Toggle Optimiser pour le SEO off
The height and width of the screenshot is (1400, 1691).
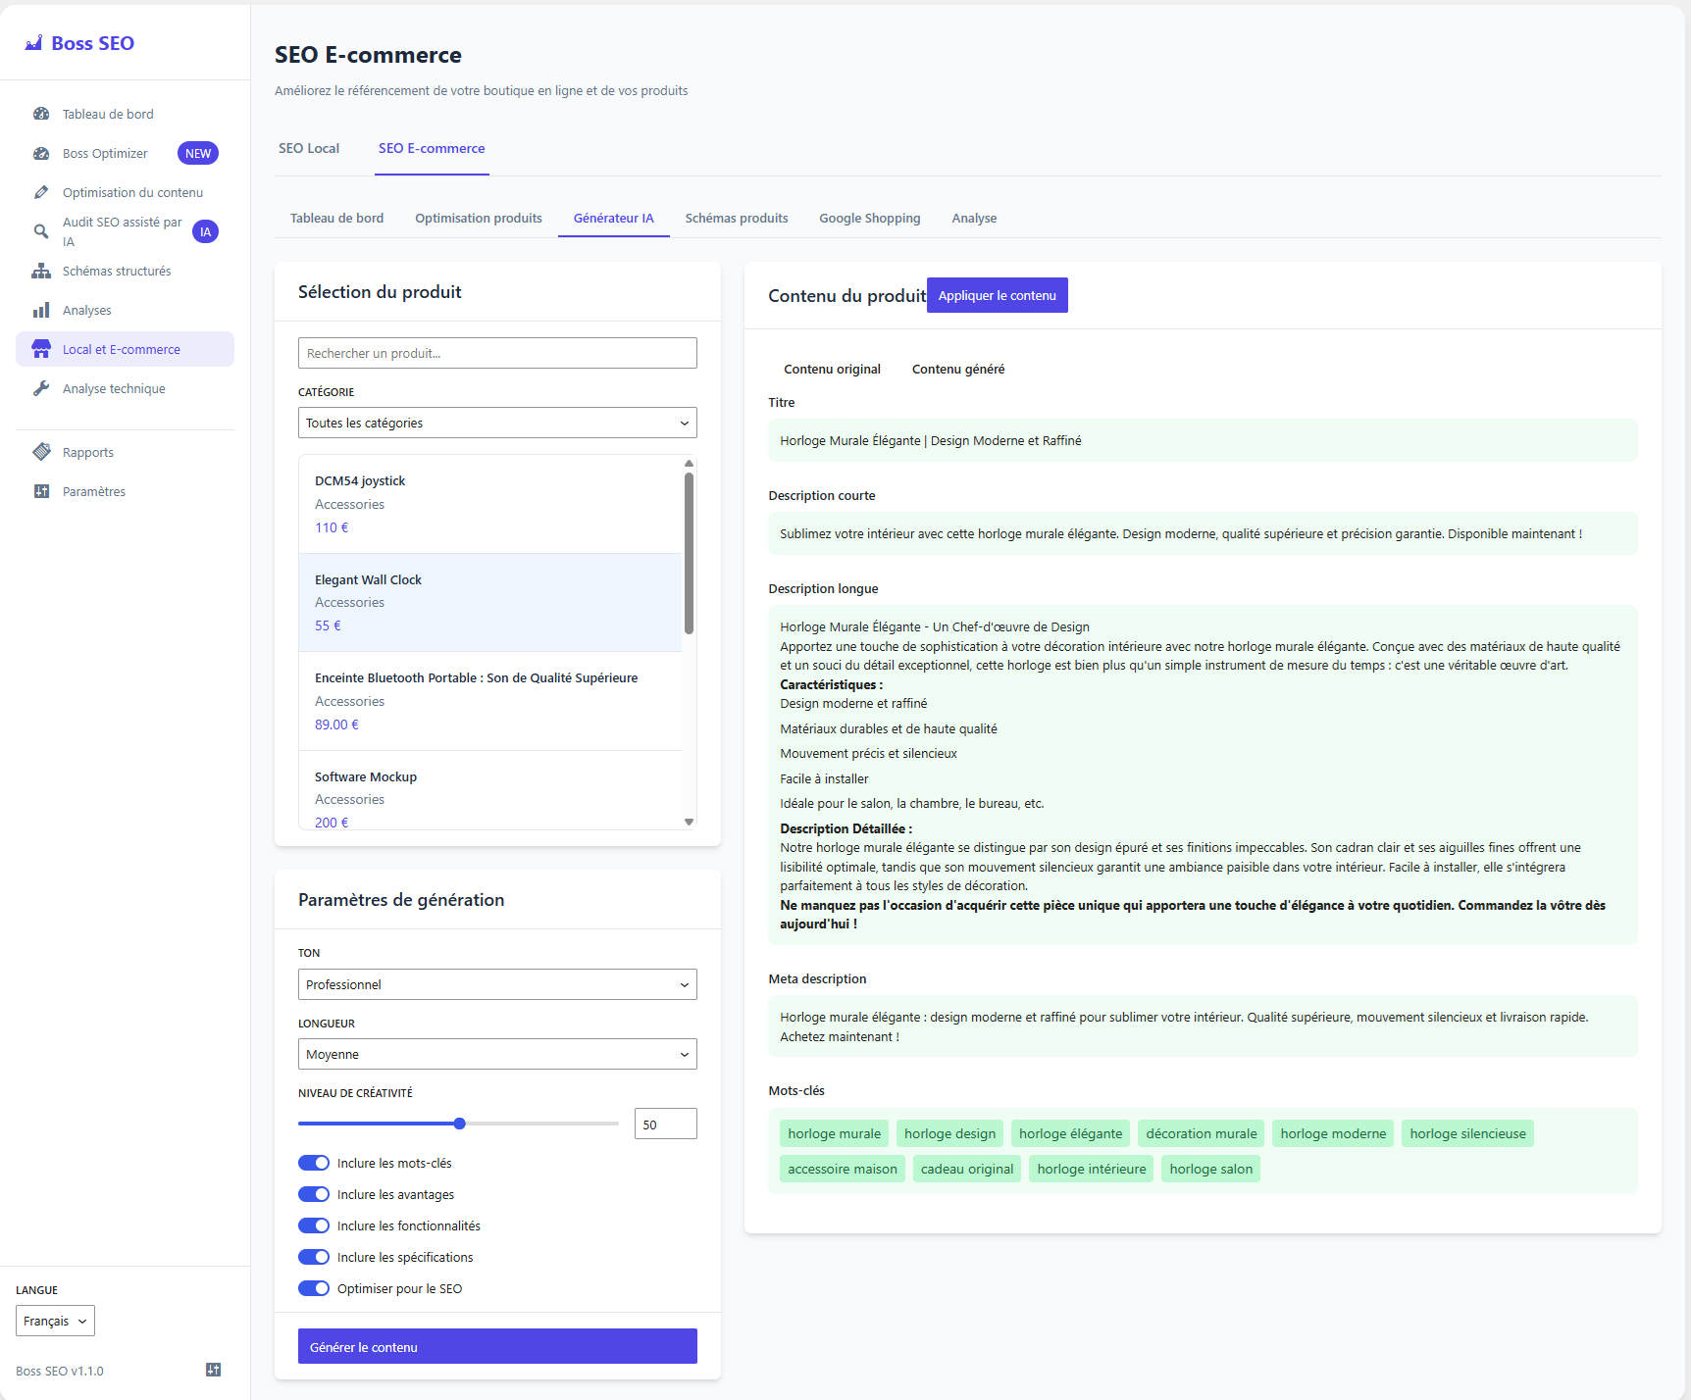314,1288
